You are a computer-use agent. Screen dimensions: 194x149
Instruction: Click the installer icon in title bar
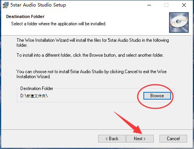coord(5,5)
